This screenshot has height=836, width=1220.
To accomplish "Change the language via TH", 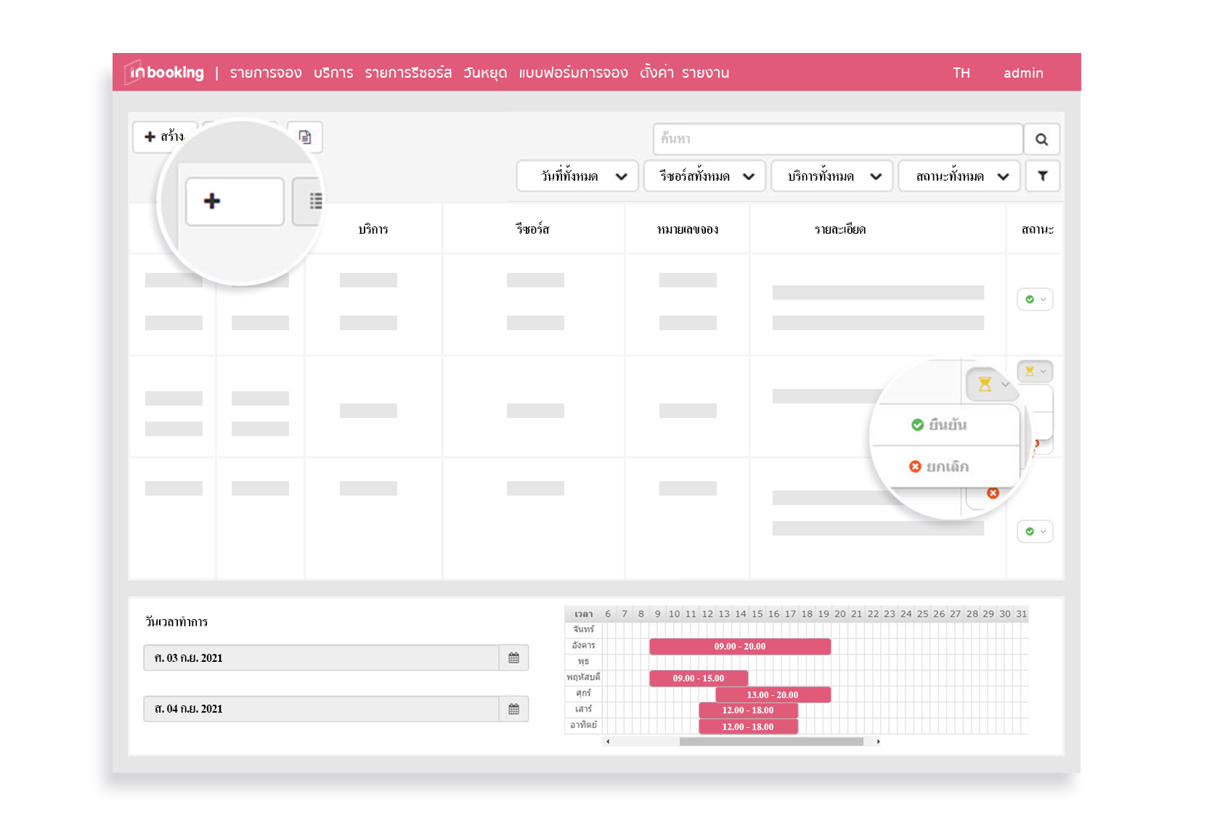I will 961,73.
